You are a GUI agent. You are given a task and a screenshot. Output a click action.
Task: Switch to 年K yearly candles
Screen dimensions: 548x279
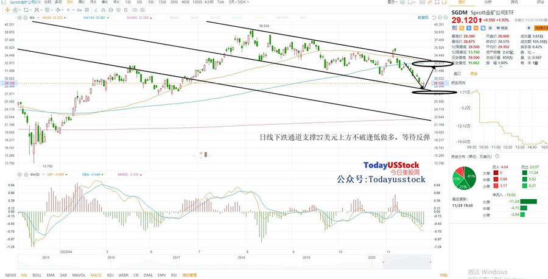116,2
